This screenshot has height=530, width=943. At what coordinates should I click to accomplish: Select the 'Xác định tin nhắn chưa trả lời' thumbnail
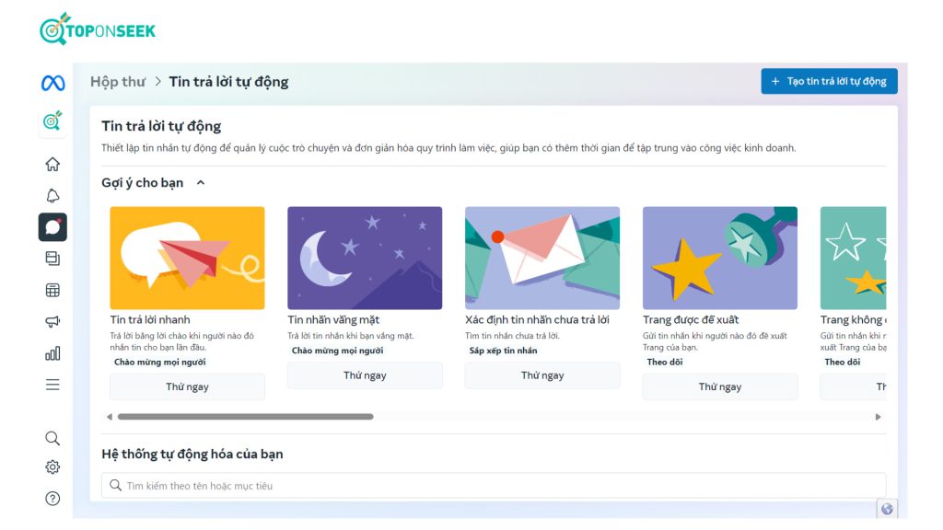click(x=541, y=258)
